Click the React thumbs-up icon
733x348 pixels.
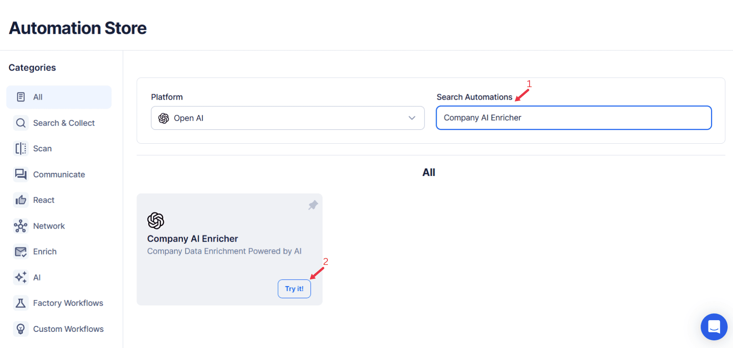[x=21, y=200]
